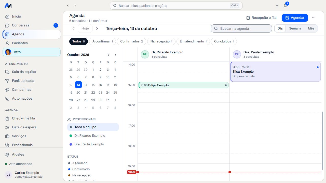
Task: Click the Buscar na agenda field
Action: 241,28
